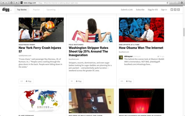
Task: Open headline Washington Stripper Rates Shoot Up
Action: 88,51
